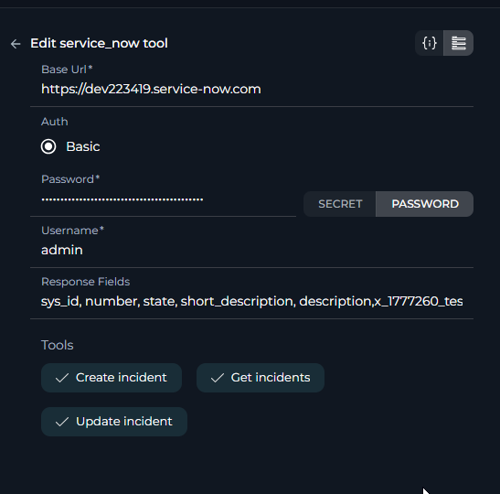
Task: Click the Username field containing admin
Action: click(x=251, y=250)
